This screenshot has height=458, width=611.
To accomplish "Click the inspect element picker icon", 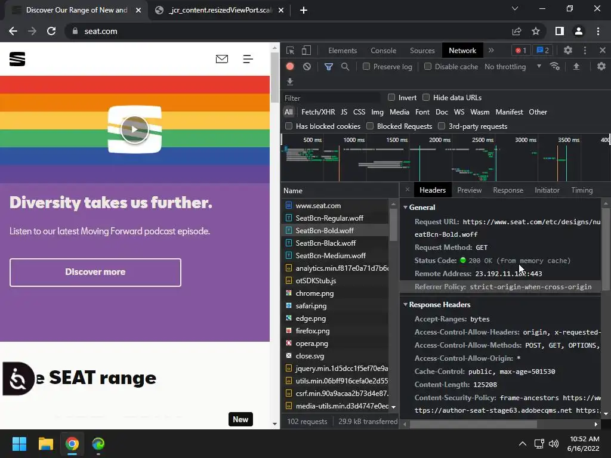I will [x=291, y=50].
